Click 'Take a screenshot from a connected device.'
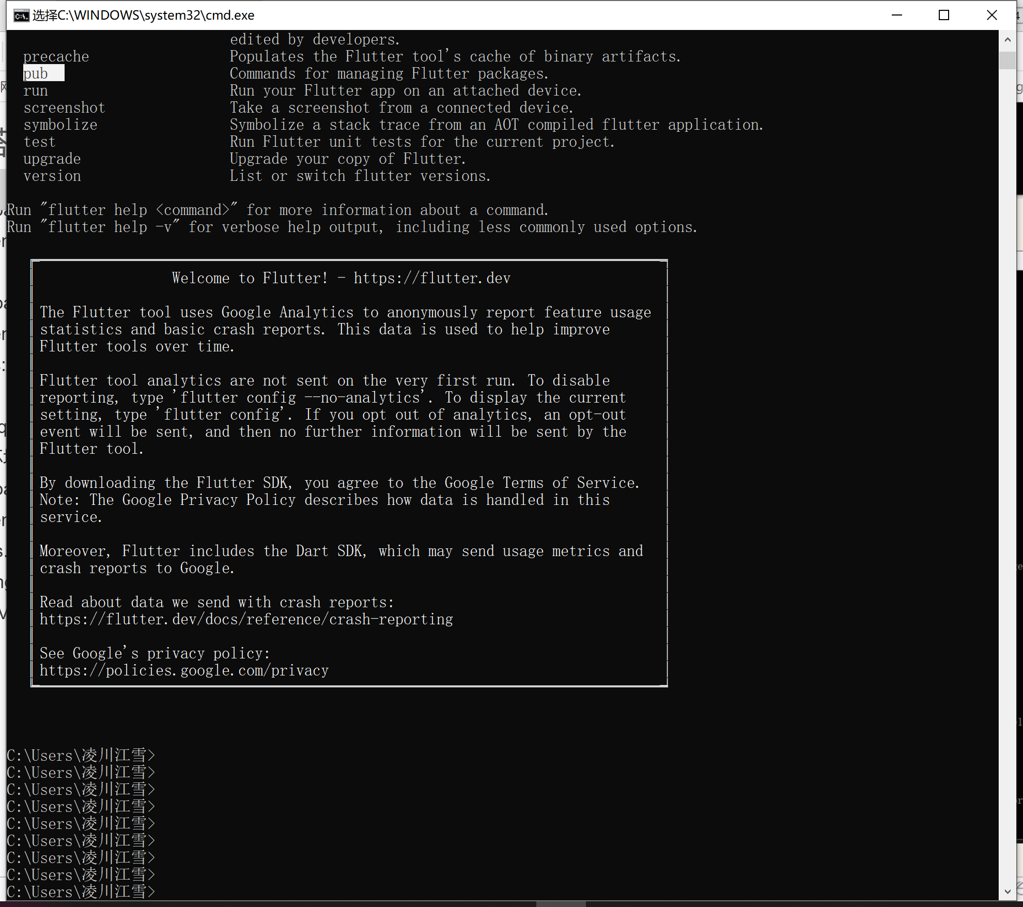 [401, 107]
